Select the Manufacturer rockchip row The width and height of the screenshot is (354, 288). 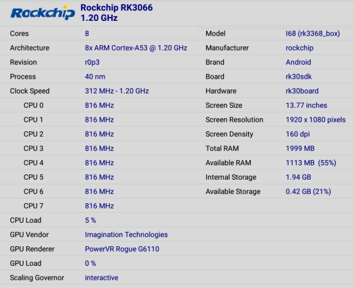pos(276,48)
